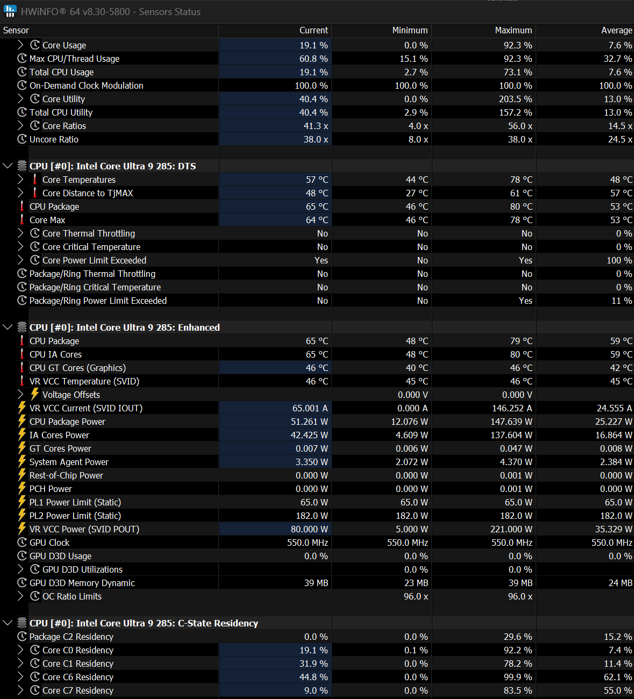Expand Core C6 Residency details
The height and width of the screenshot is (699, 634).
[20, 677]
